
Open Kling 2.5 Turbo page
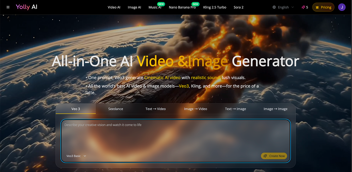tap(215, 7)
